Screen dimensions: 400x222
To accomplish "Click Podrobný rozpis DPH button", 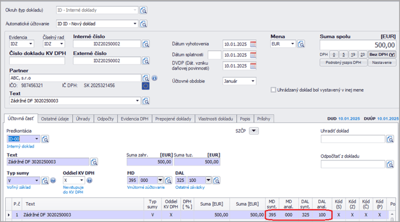I will click(x=344, y=62).
